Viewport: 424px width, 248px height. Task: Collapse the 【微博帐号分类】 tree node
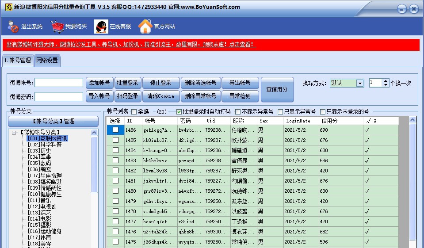14,133
